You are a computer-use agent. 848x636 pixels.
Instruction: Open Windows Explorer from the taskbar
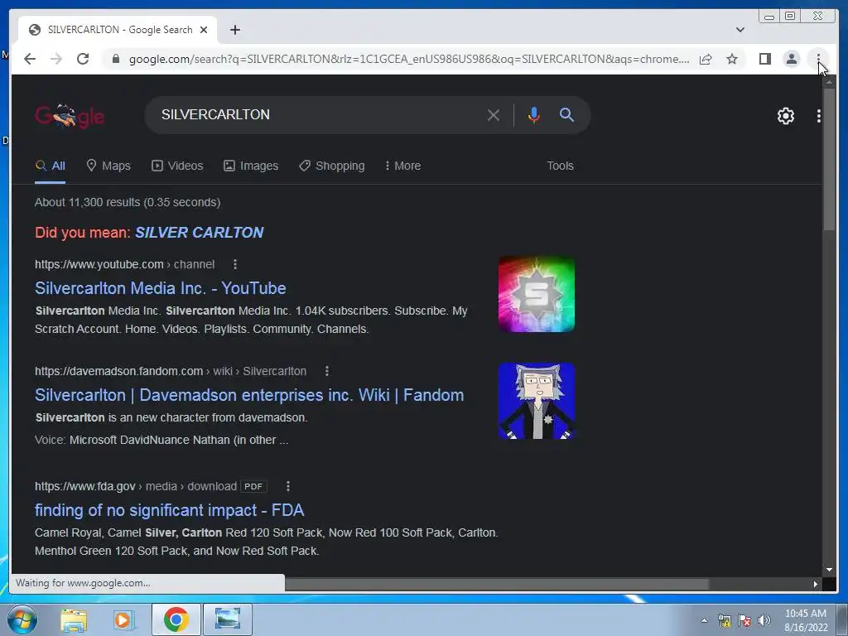pos(74,620)
